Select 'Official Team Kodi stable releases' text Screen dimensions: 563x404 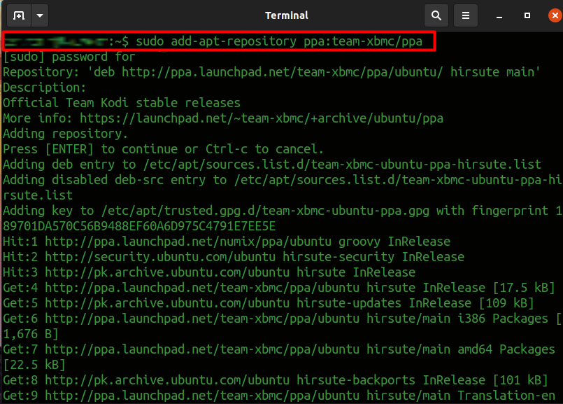point(122,103)
